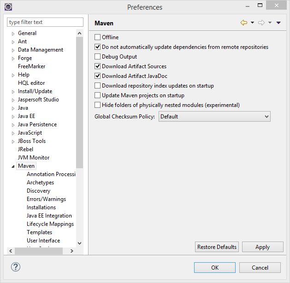Expand the JBoss Tools node
This screenshot has height=283, width=290.
pos(13,141)
